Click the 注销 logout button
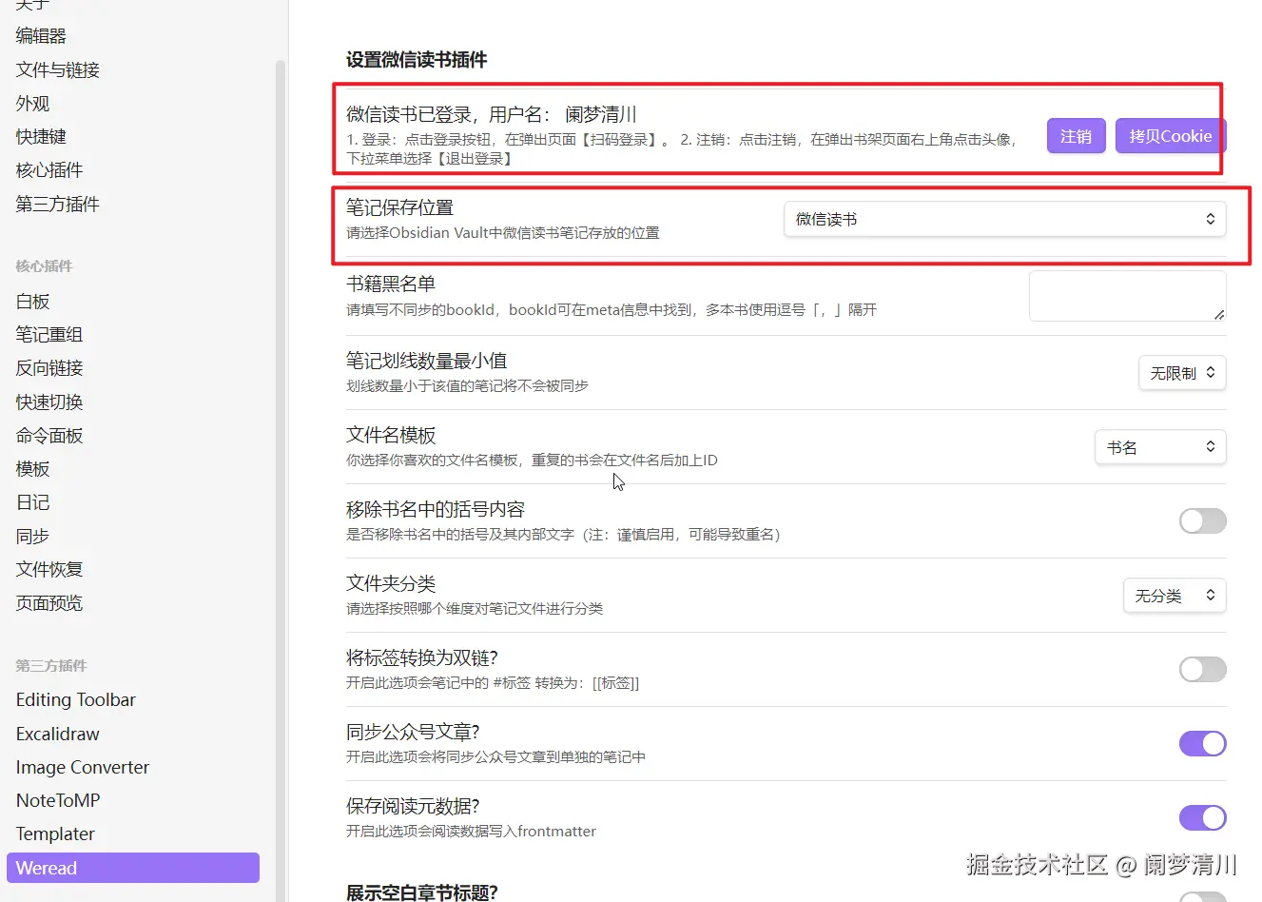This screenshot has height=902, width=1262. click(1076, 136)
